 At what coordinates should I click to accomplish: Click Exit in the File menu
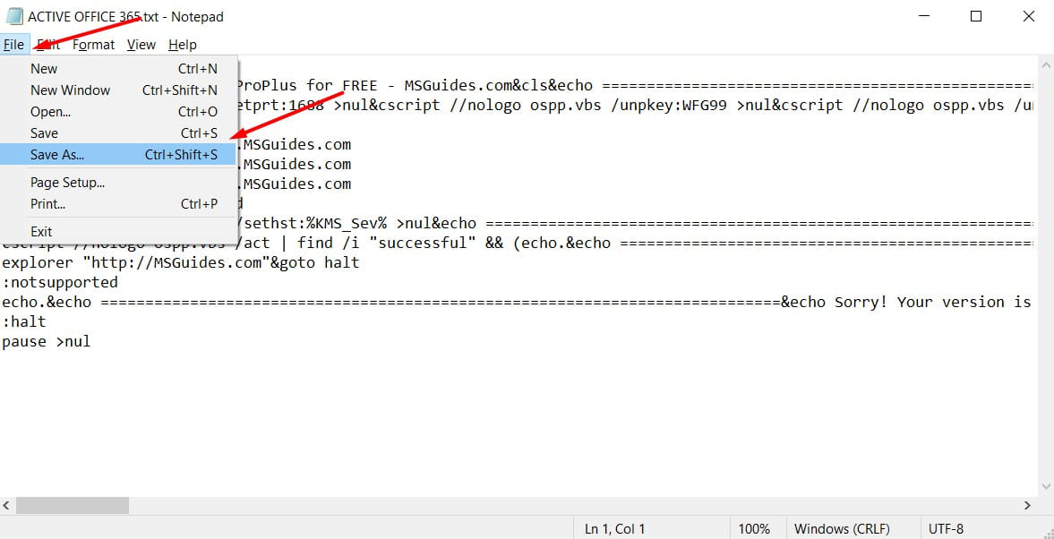119,231
